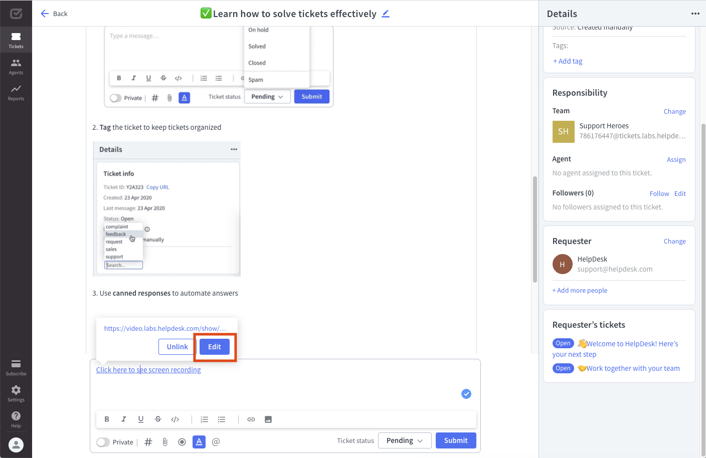Click the HelpDesk requester avatar
The height and width of the screenshot is (458, 706).
tap(562, 264)
